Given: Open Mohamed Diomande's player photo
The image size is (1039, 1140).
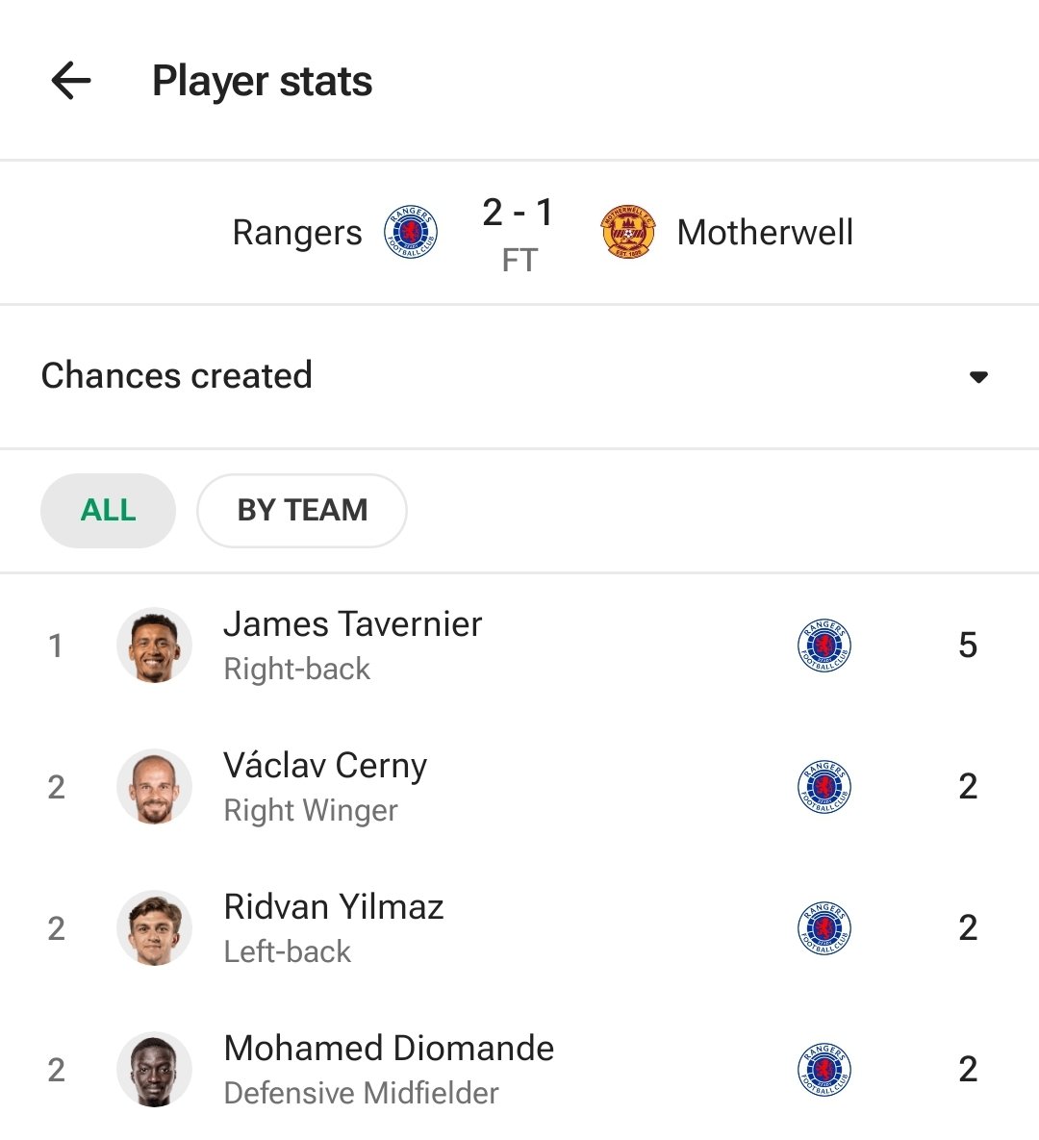Looking at the screenshot, I should click(x=154, y=1070).
